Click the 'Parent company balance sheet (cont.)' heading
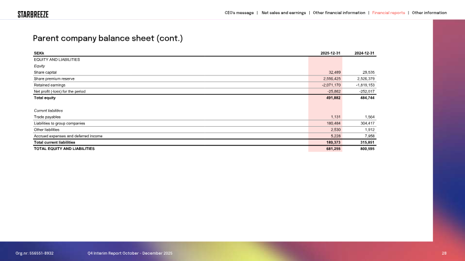 coord(108,38)
